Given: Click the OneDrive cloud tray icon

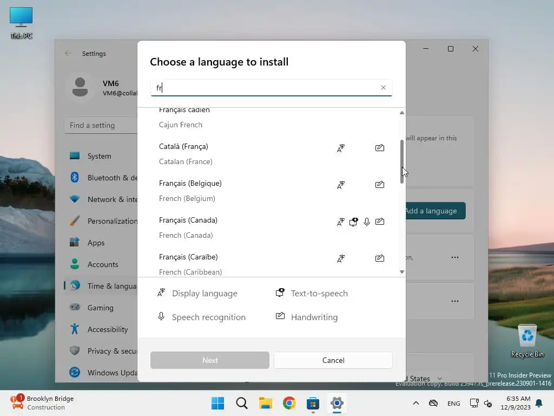Looking at the screenshot, I should [433, 403].
